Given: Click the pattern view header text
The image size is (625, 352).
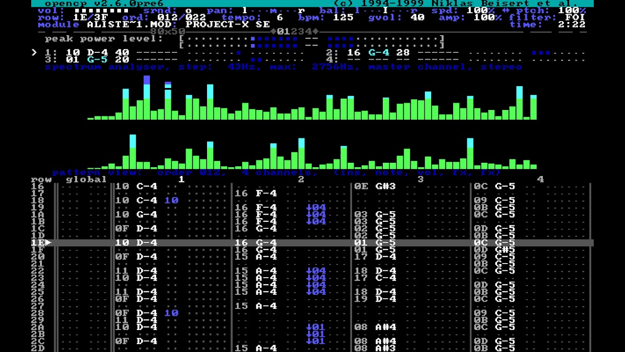Looking at the screenshot, I should tap(276, 173).
